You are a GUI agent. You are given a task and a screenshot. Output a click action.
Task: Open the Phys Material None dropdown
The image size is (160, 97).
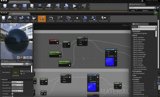coord(25,71)
